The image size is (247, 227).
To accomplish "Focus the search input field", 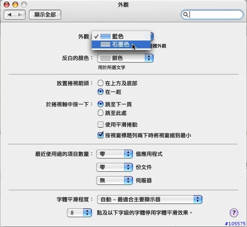I will coord(212,14).
